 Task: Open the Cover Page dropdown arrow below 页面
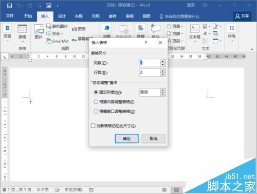[x=8, y=41]
